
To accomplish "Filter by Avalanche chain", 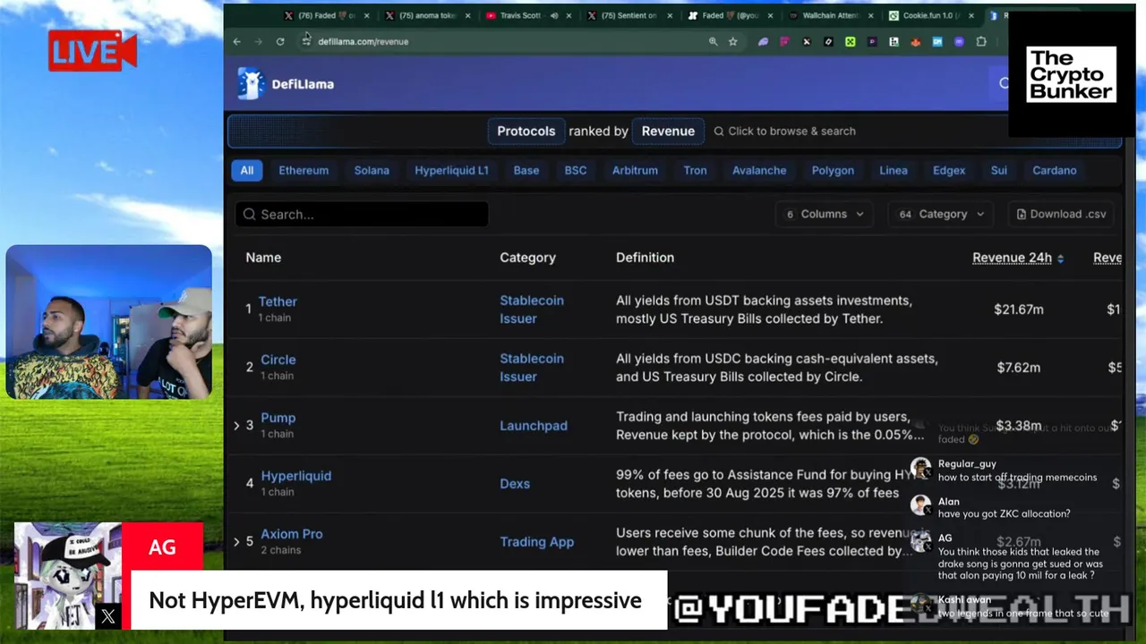I will click(759, 170).
